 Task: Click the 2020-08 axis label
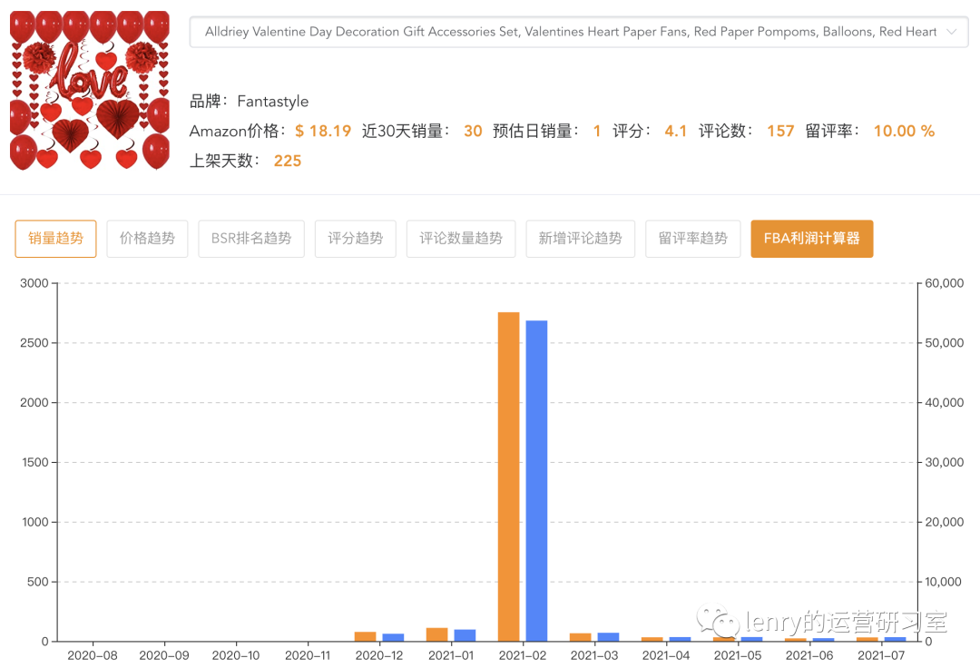point(93,655)
